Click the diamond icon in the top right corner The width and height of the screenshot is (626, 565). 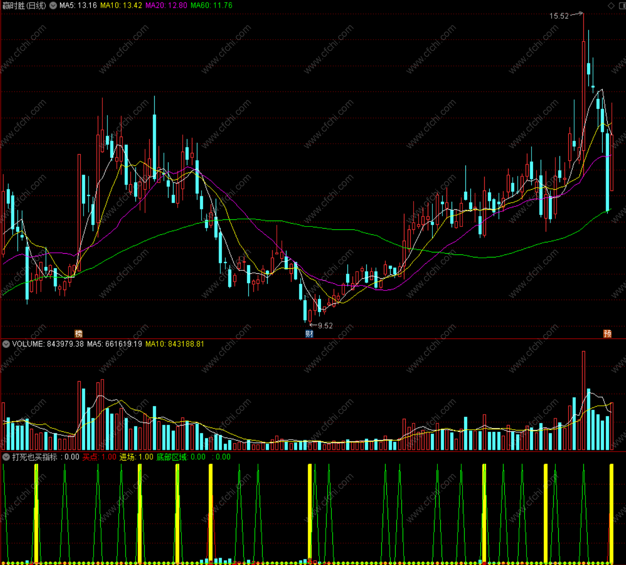coord(611,5)
